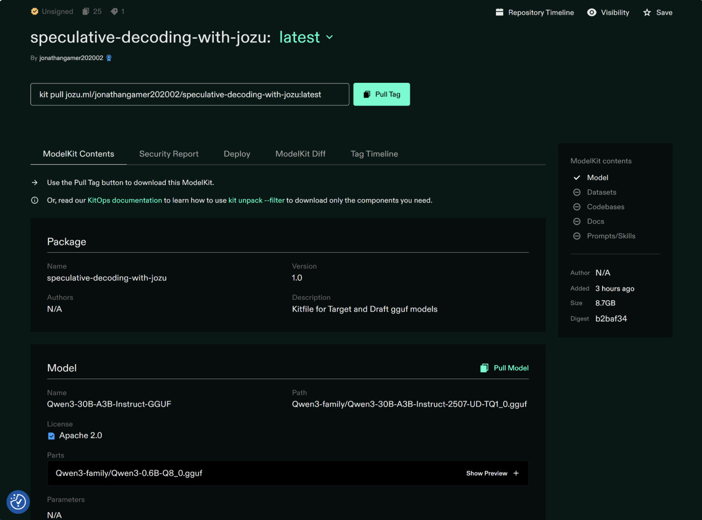Click the arrow icon before Pull Tag hint
The image size is (702, 520).
pos(35,183)
